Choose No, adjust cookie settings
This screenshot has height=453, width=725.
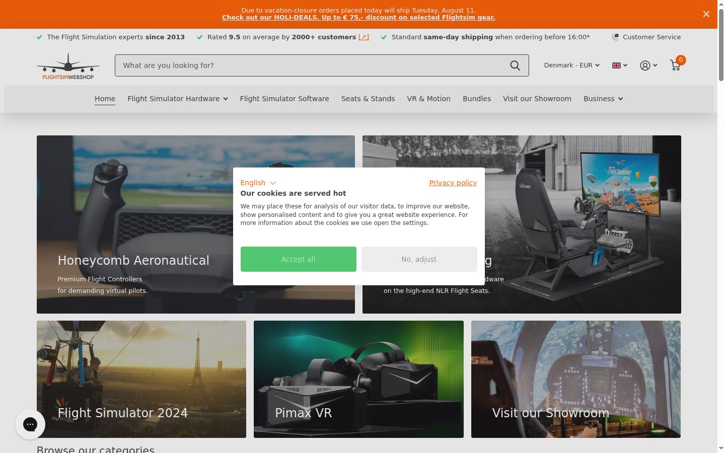[x=419, y=259]
